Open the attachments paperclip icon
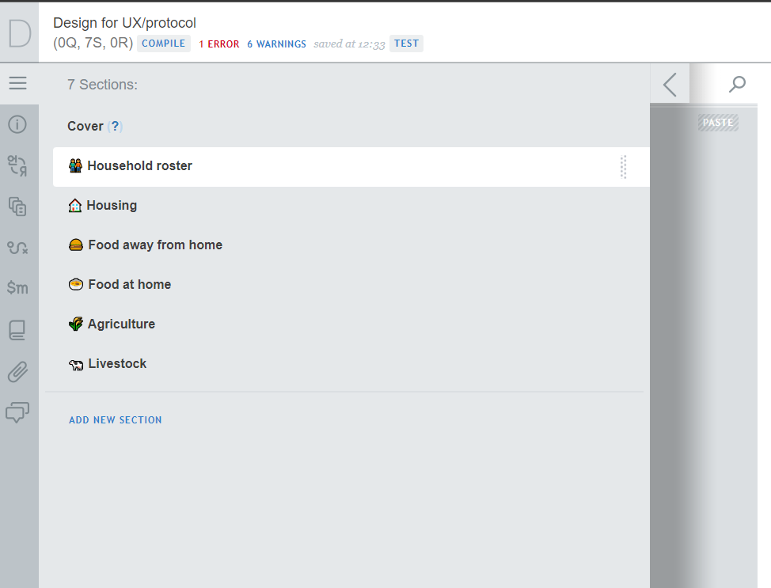Image resolution: width=771 pixels, height=588 pixels. coord(17,371)
